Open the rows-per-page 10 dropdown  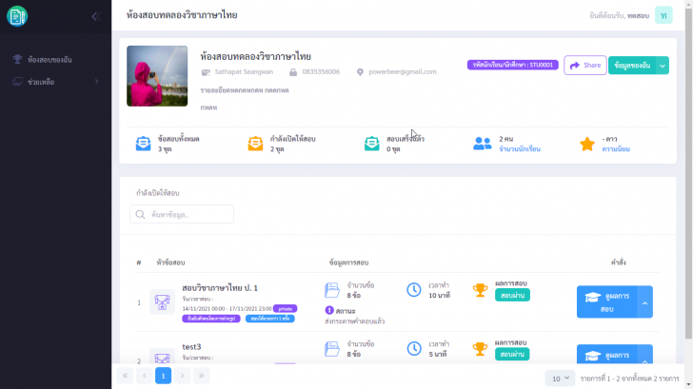pyautogui.click(x=560, y=379)
